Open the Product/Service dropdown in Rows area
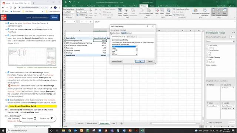 click(218, 106)
